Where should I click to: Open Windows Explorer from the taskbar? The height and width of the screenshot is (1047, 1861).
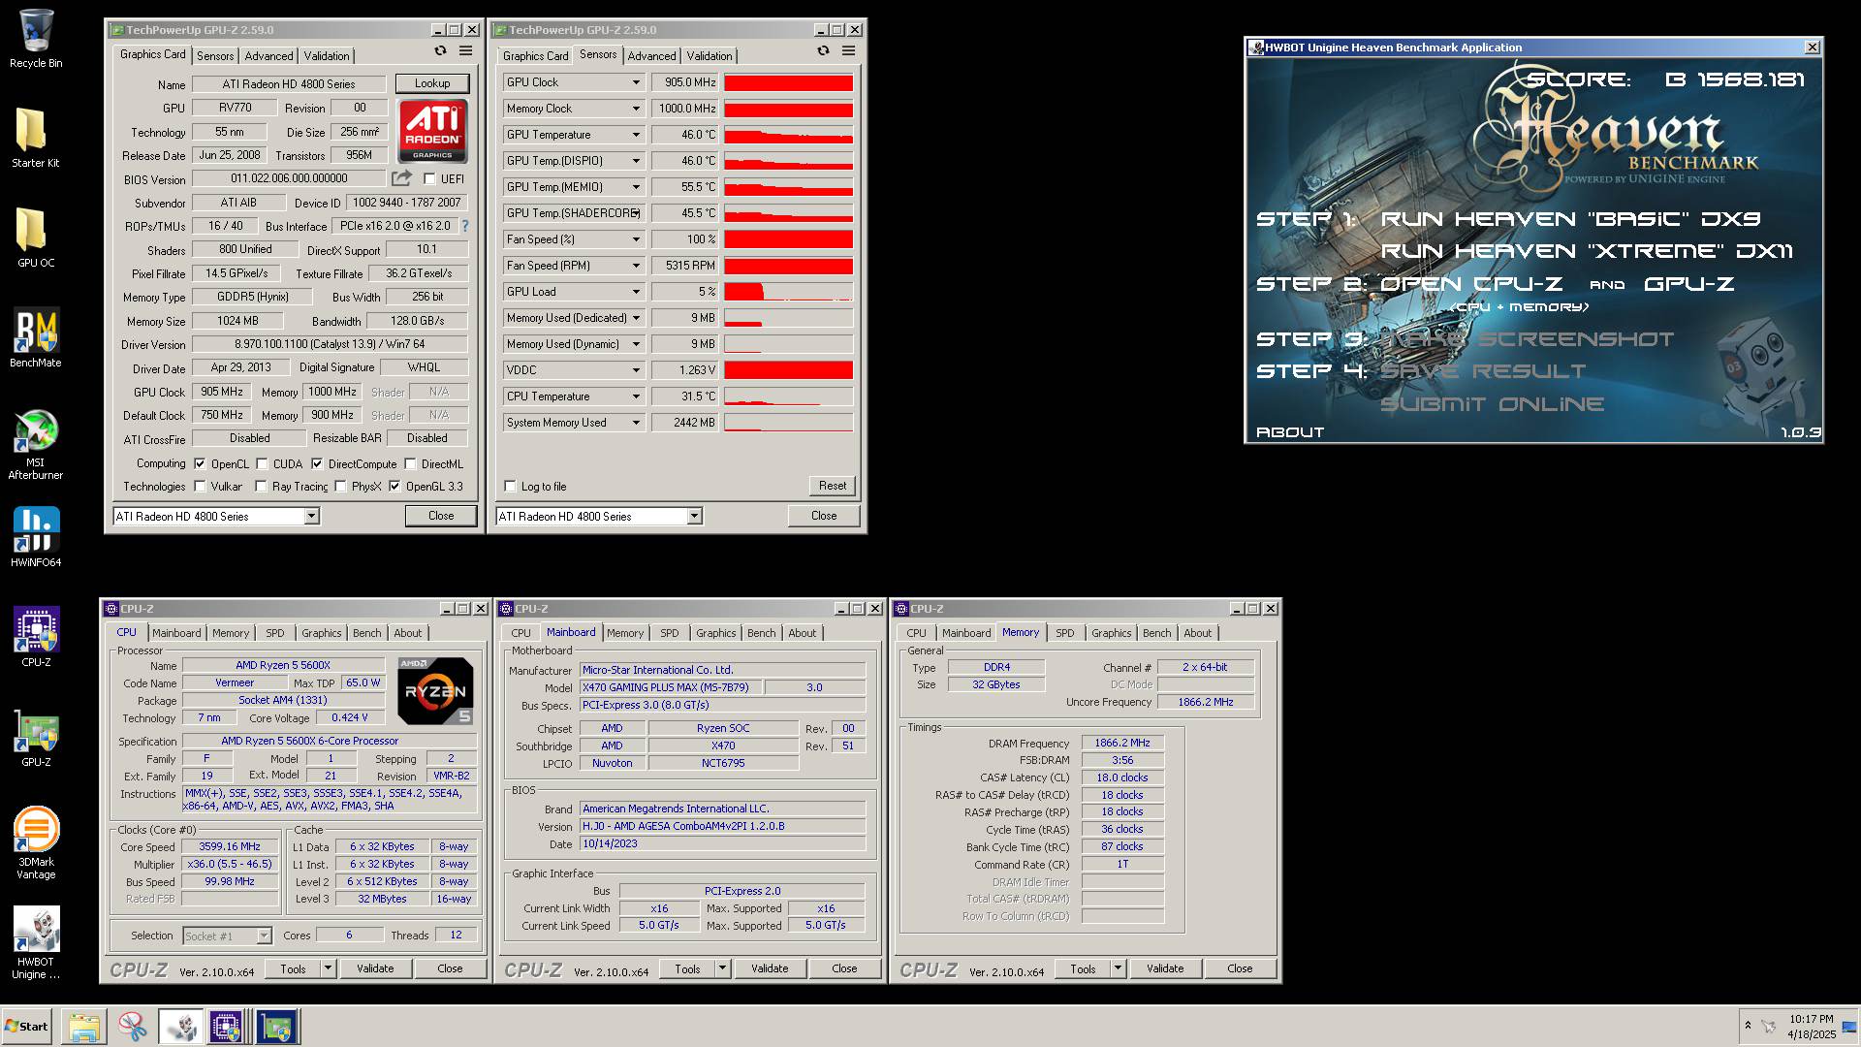click(84, 1027)
